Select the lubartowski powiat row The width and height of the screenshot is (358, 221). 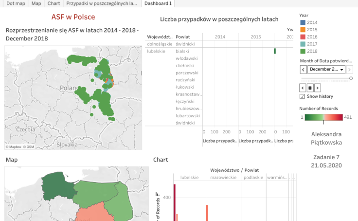click(x=188, y=116)
